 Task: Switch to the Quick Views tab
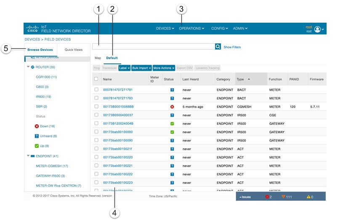click(74, 50)
